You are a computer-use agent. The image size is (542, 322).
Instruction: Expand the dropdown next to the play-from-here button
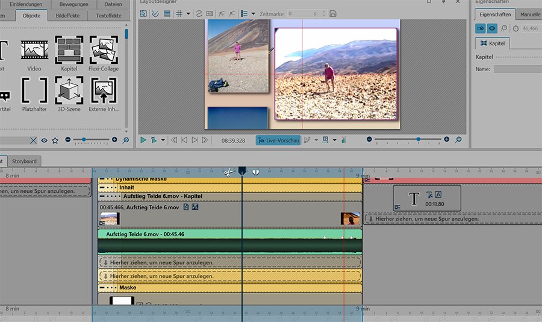click(163, 140)
